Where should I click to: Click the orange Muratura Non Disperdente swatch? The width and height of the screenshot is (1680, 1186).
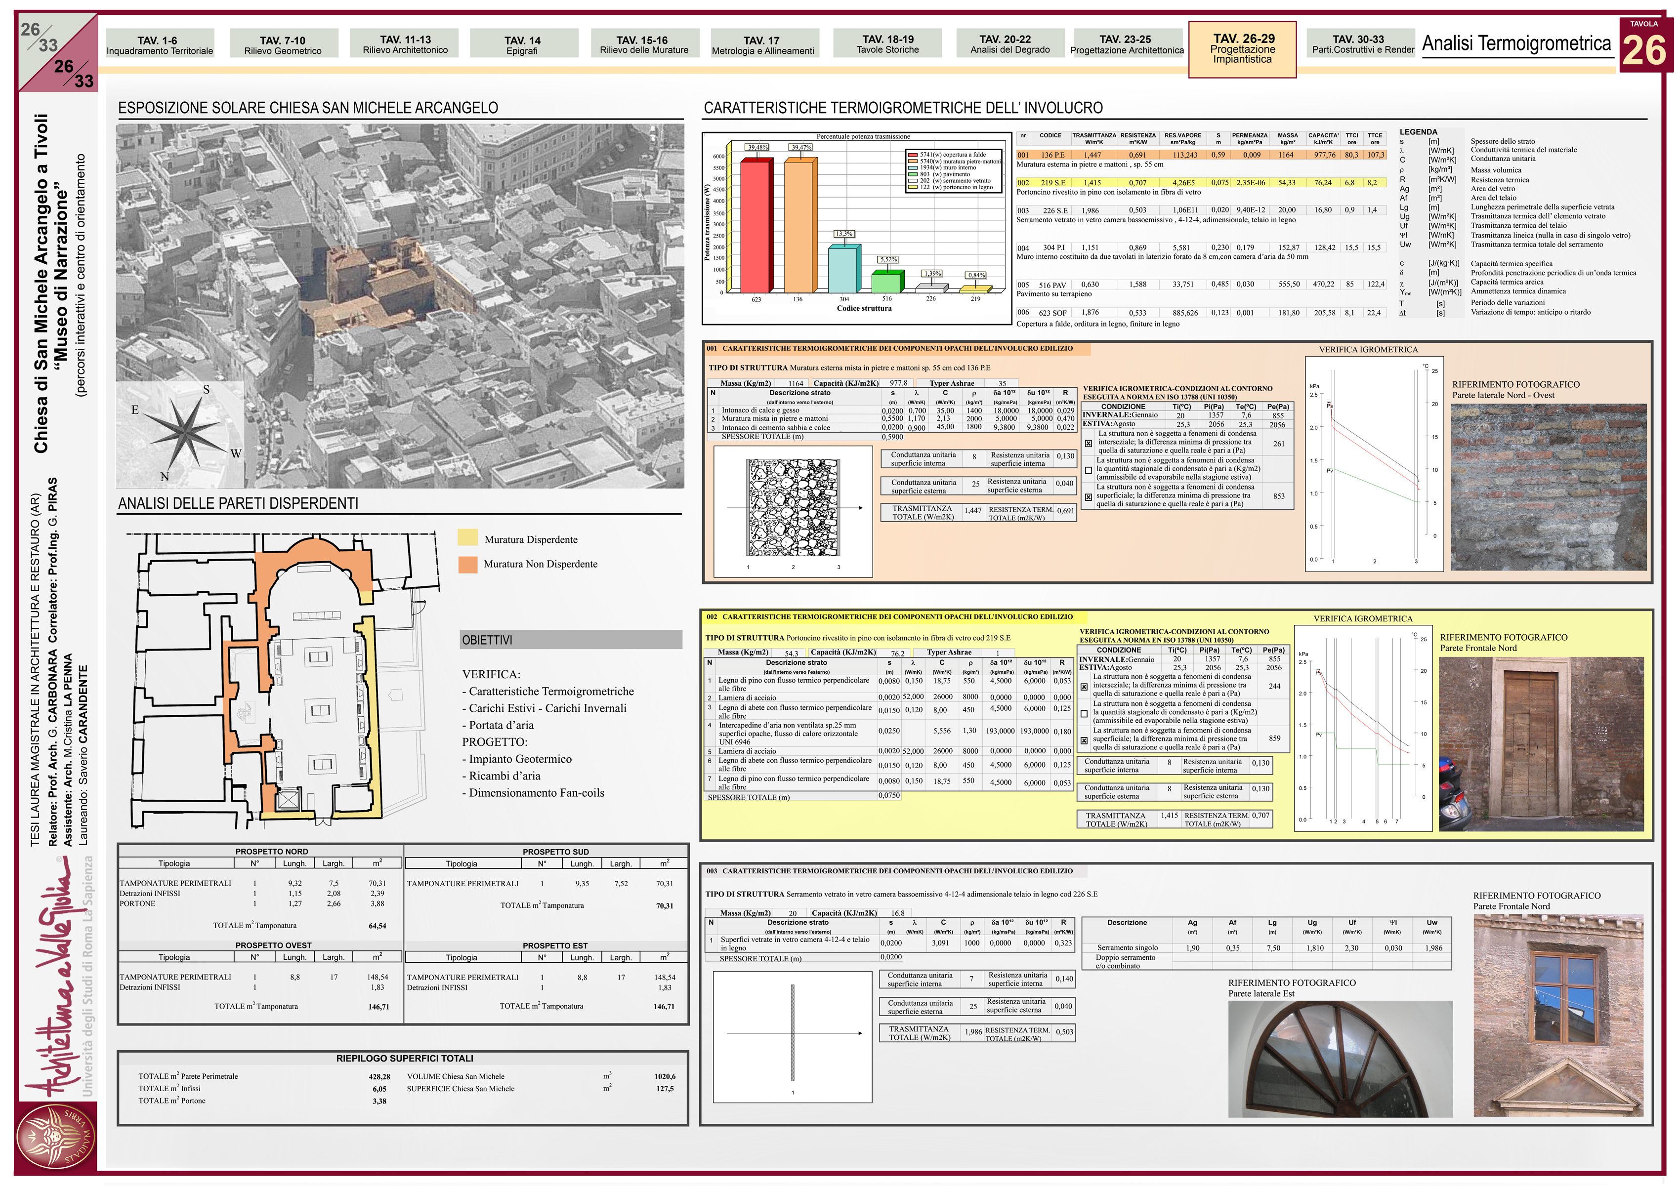pyautogui.click(x=468, y=564)
